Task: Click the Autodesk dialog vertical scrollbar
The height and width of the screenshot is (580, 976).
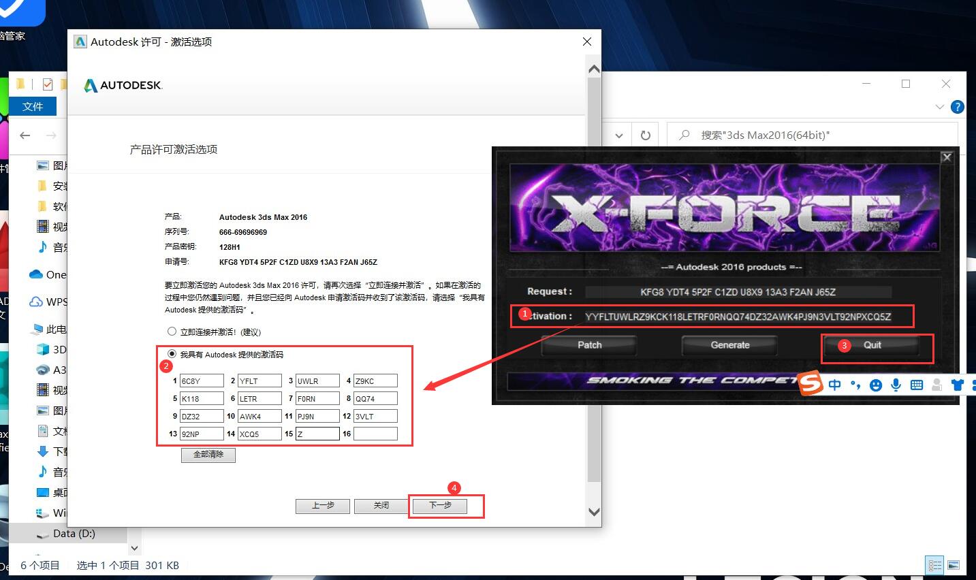Action: [594, 272]
